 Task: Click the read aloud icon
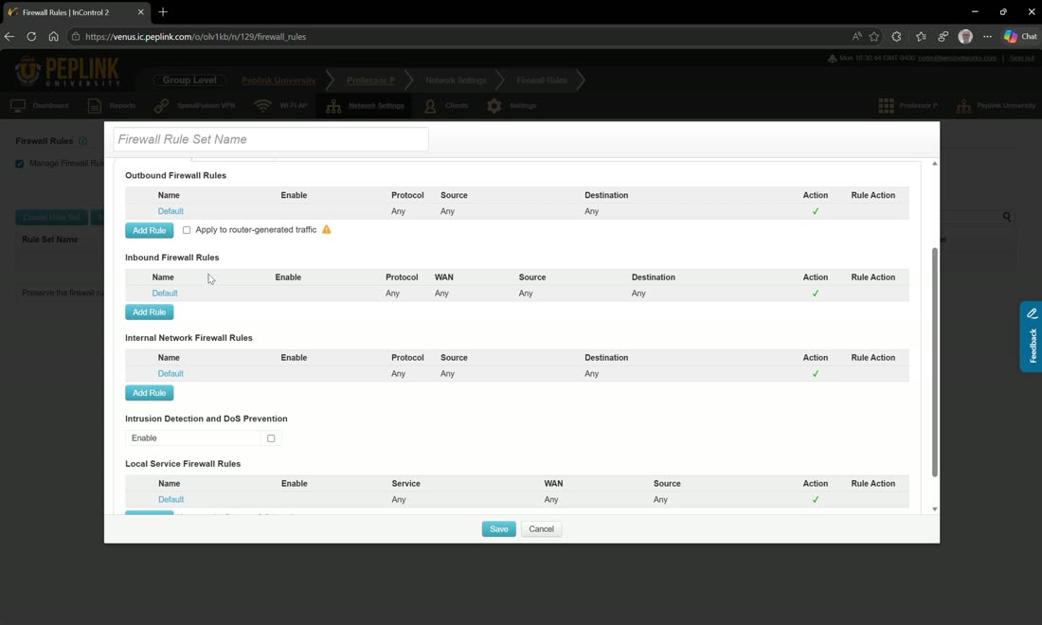pyautogui.click(x=856, y=37)
